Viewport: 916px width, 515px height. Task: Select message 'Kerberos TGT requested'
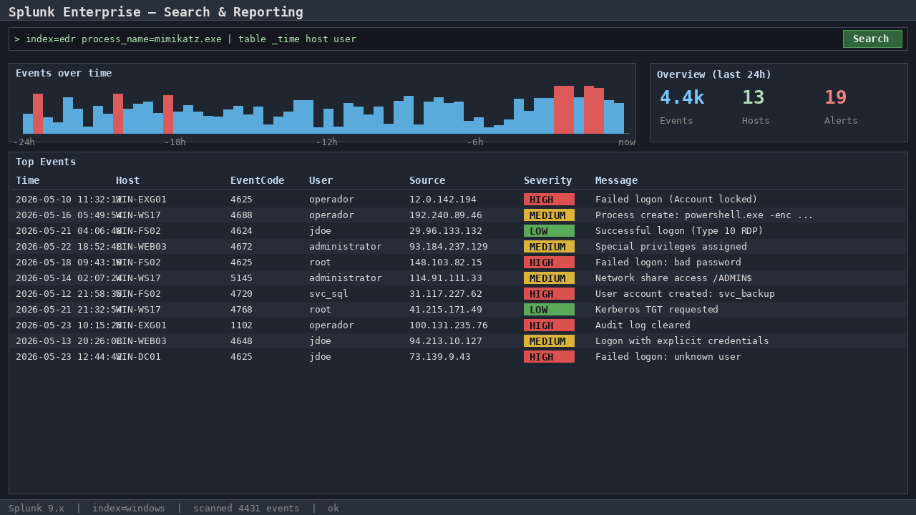coord(657,310)
